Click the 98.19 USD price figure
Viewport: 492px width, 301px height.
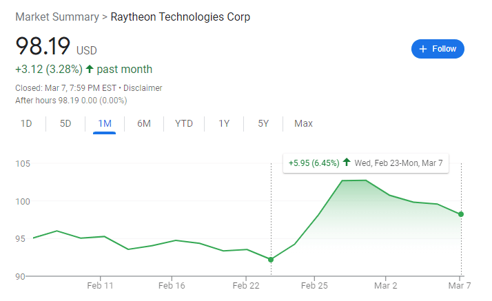(x=43, y=47)
